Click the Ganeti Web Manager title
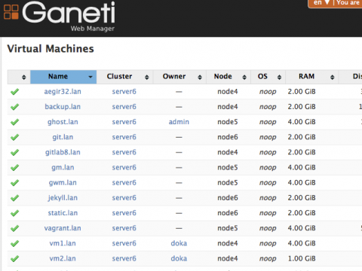 pyautogui.click(x=69, y=17)
